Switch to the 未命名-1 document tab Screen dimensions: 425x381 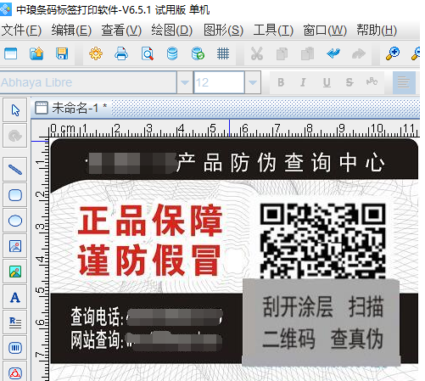point(71,108)
